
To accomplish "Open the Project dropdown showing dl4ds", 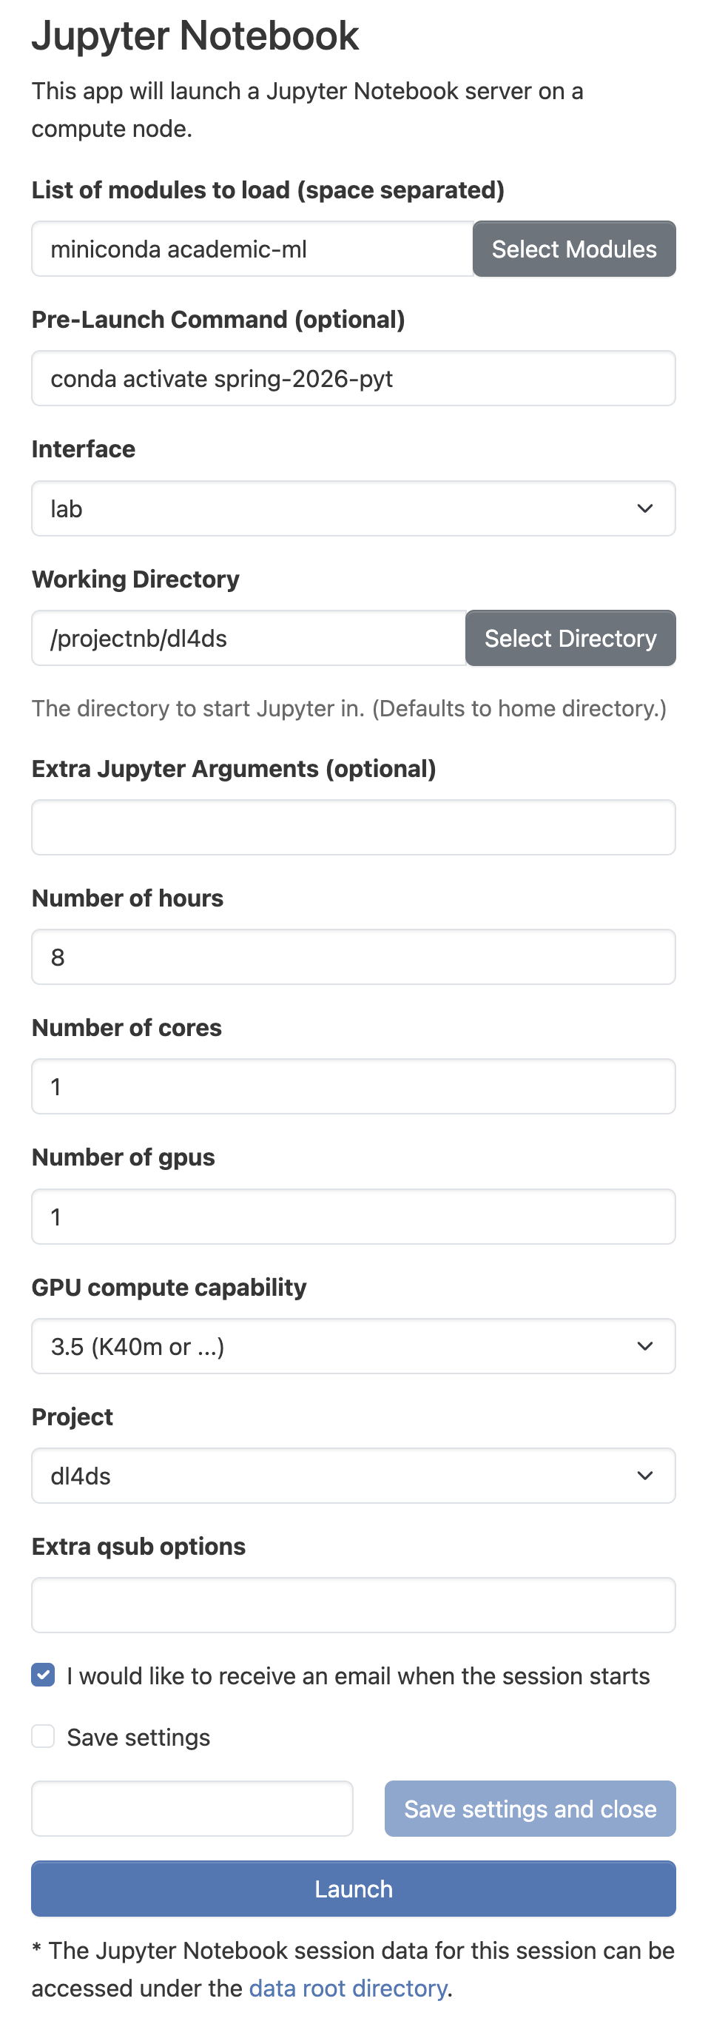I will pos(352,1476).
